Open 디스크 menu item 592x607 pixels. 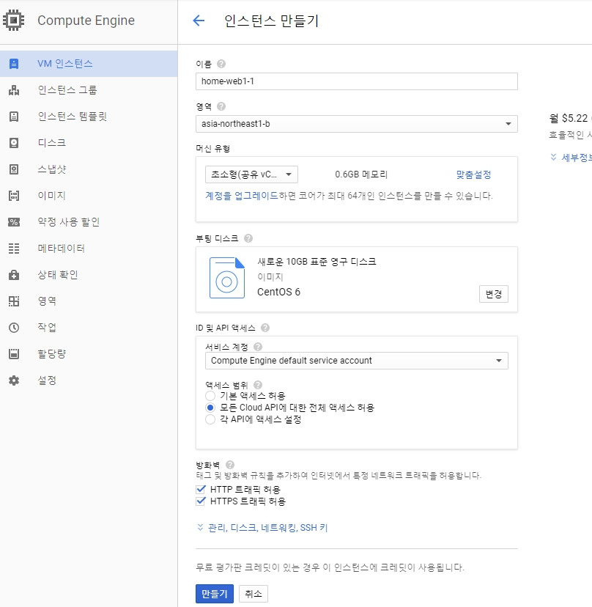pyautogui.click(x=89, y=143)
